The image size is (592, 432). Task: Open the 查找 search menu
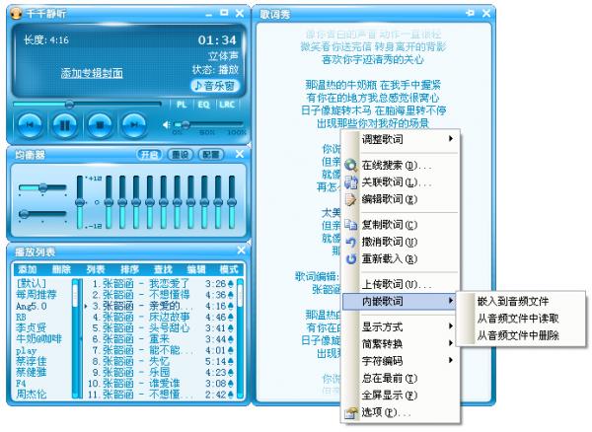[163, 269]
